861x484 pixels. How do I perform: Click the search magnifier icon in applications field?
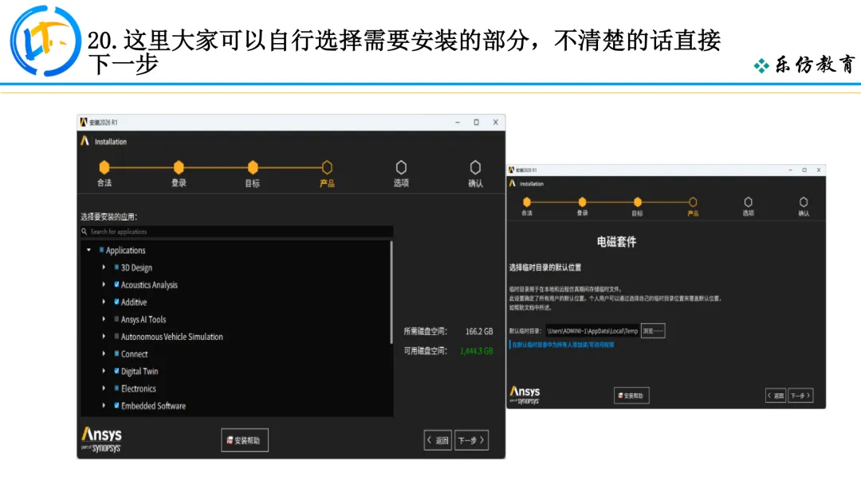coord(85,232)
